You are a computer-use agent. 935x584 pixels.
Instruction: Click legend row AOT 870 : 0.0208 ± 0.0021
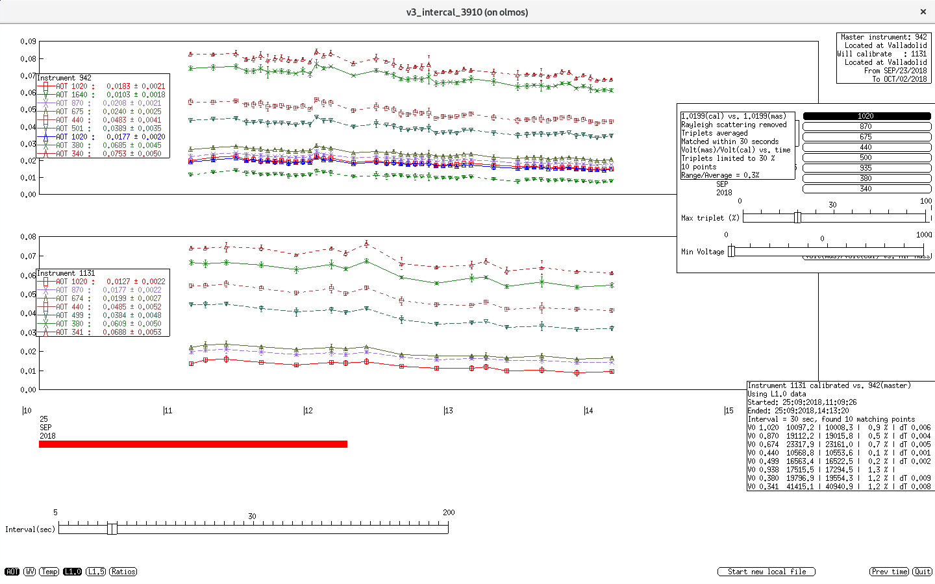pyautogui.click(x=103, y=103)
